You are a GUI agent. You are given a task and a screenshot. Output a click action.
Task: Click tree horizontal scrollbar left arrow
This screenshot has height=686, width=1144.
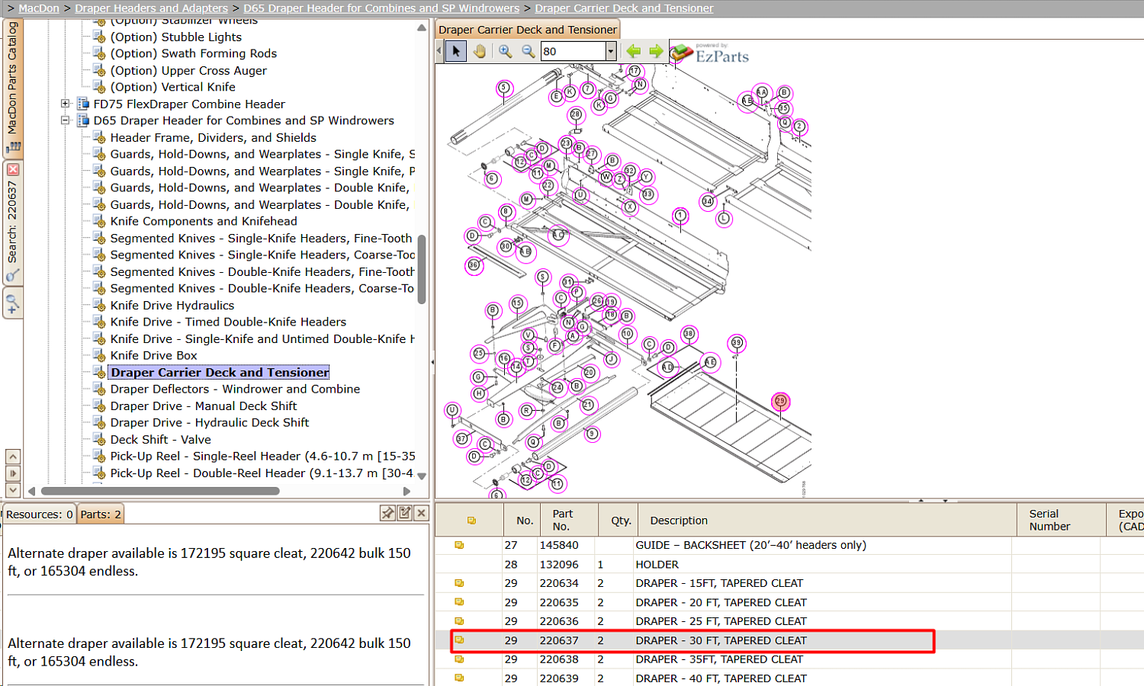(32, 492)
